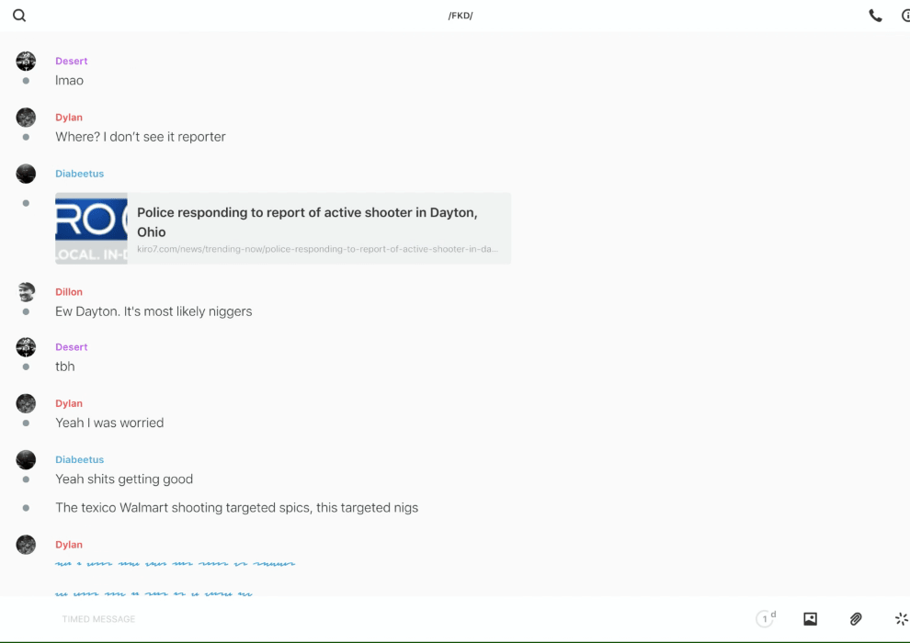
Task: Select the Desert username above 'tbh'
Action: click(72, 347)
